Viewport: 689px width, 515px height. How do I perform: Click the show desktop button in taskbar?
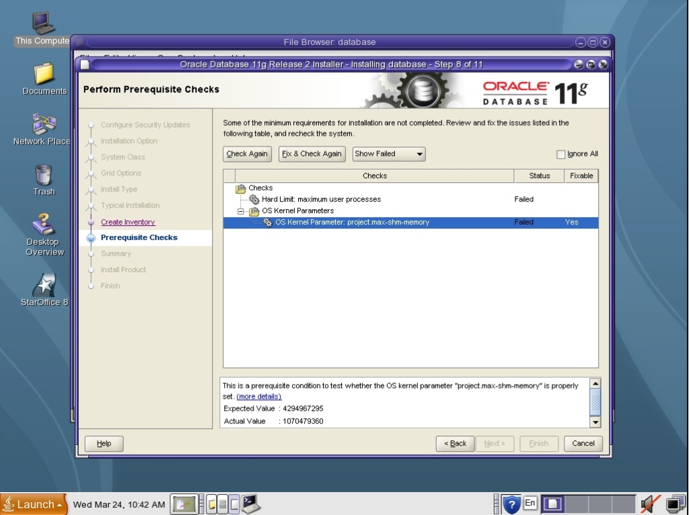tap(184, 504)
